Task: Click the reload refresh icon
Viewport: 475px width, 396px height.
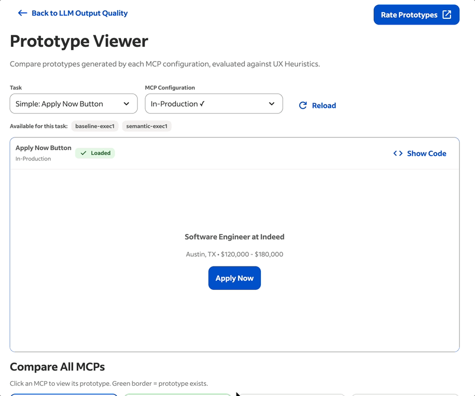Action: coord(302,105)
